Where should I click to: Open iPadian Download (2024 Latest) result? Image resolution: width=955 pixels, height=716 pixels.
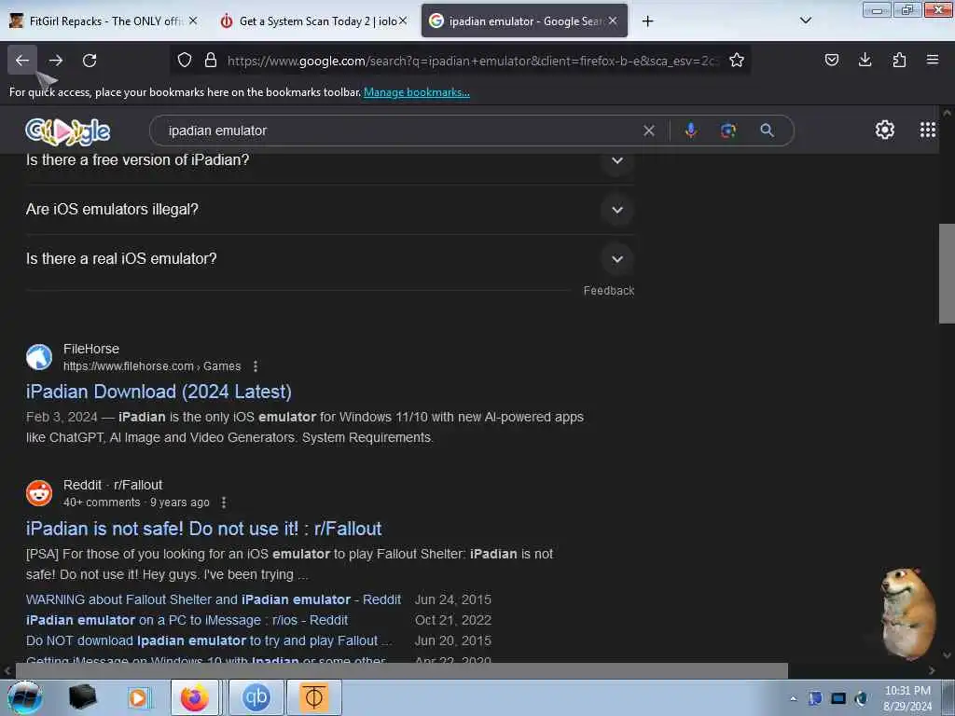coord(159,392)
